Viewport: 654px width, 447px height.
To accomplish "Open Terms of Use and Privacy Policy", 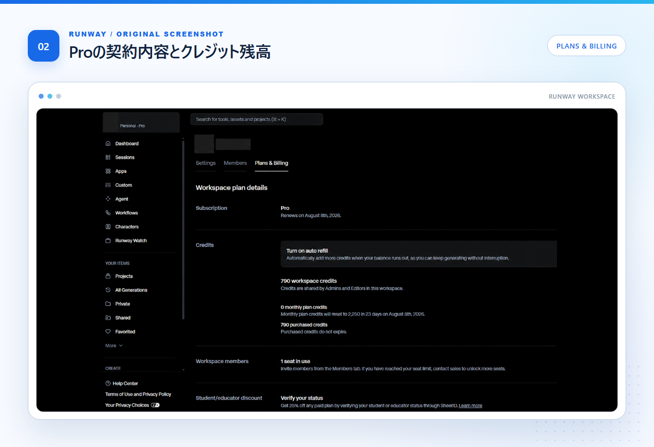I will [x=138, y=394].
